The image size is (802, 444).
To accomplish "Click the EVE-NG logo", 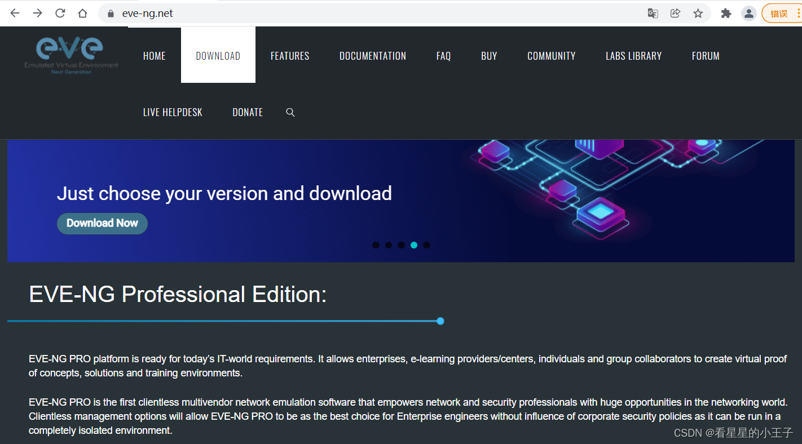I will [71, 55].
